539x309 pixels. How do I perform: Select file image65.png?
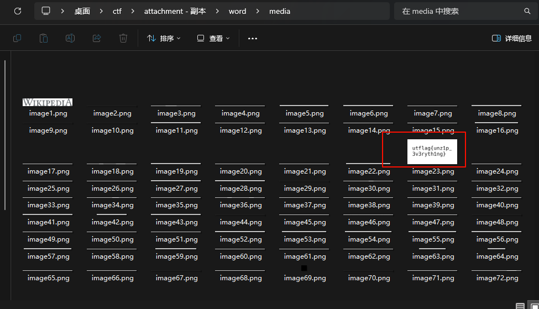(x=48, y=278)
